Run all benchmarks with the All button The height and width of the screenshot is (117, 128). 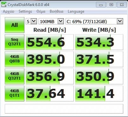(15, 25)
